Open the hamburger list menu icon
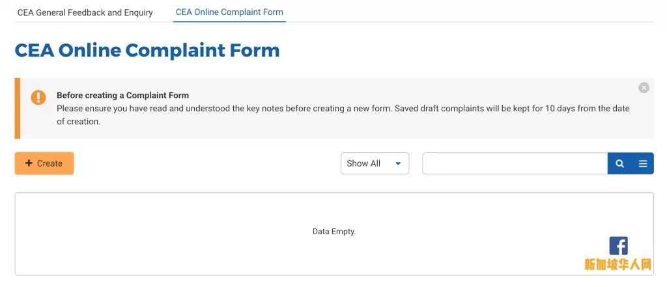Image resolution: width=667 pixels, height=287 pixels. pyautogui.click(x=643, y=164)
